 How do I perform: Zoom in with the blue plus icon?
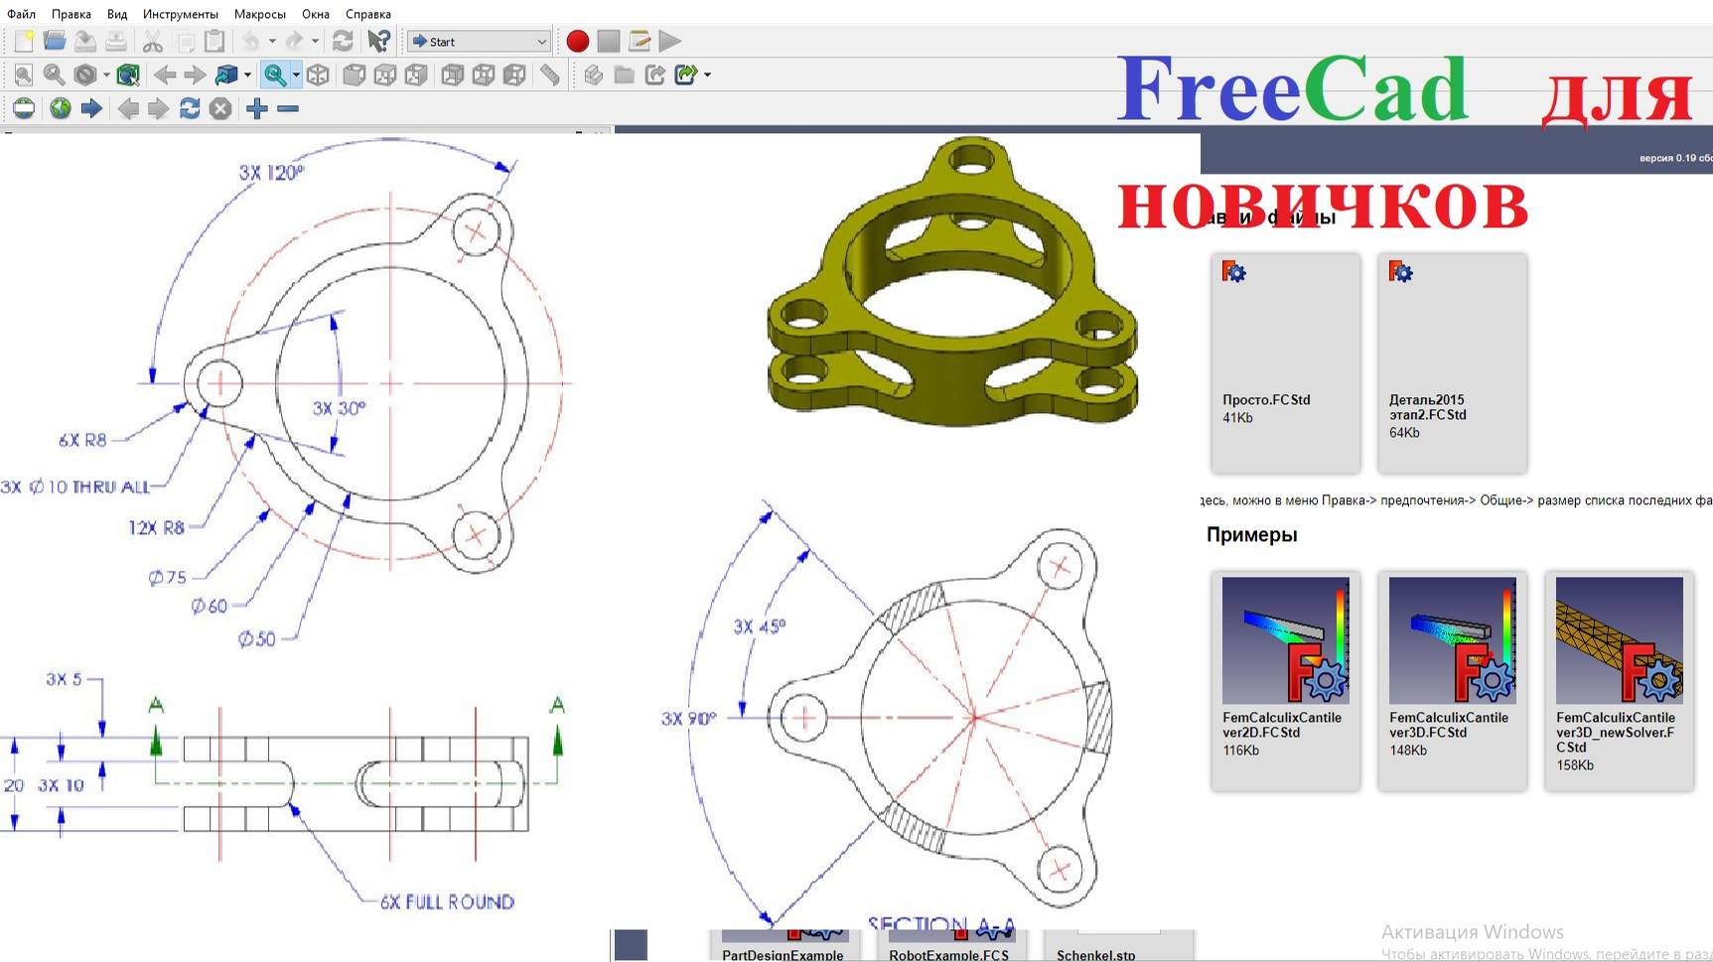click(x=257, y=109)
